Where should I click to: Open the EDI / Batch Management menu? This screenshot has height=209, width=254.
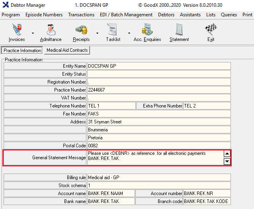click(x=126, y=15)
